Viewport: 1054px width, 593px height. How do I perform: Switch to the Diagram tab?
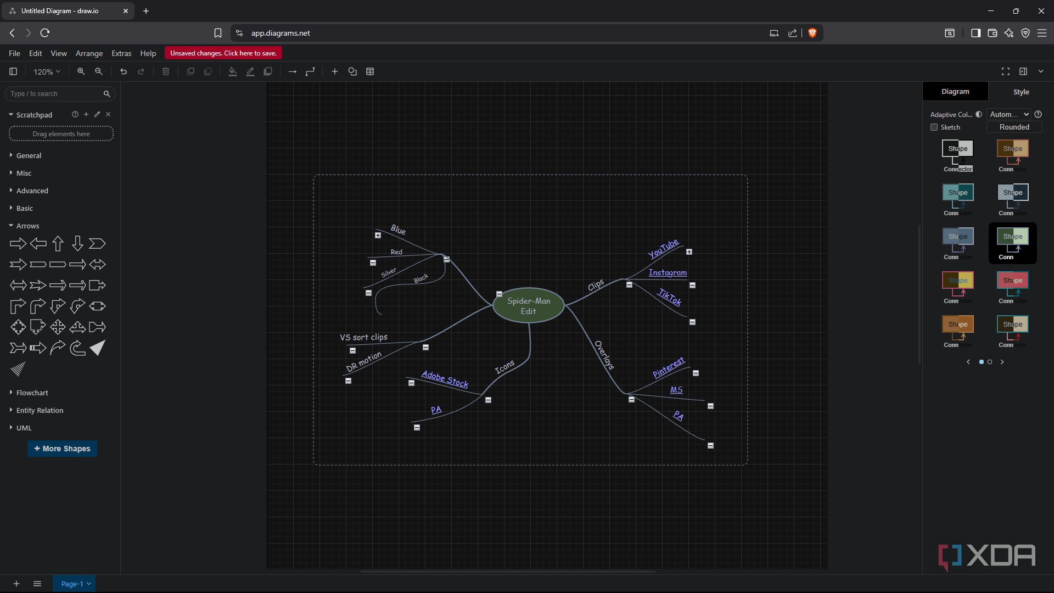coord(955,92)
